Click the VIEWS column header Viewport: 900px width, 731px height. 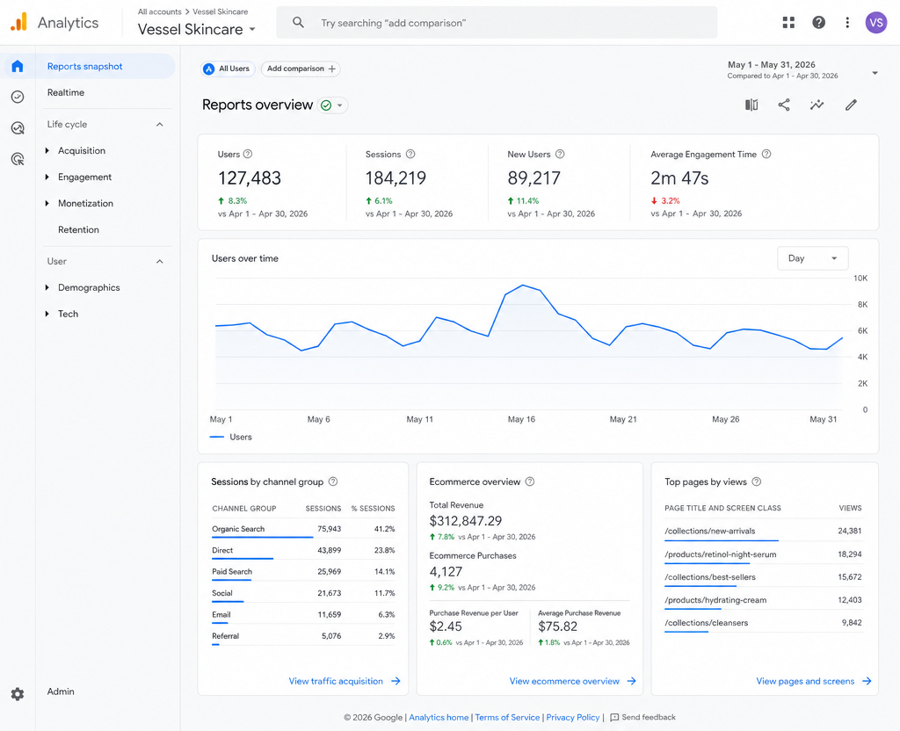850,508
